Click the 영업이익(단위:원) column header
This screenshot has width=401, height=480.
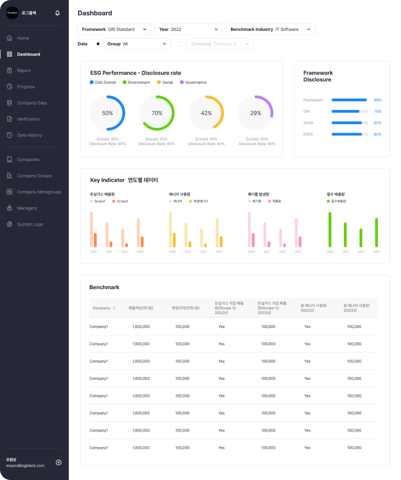[x=186, y=308]
